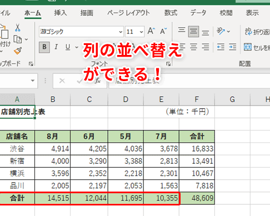The height and width of the screenshot is (216, 270).
Task: Open the 表示 tab
Action: [252, 13]
